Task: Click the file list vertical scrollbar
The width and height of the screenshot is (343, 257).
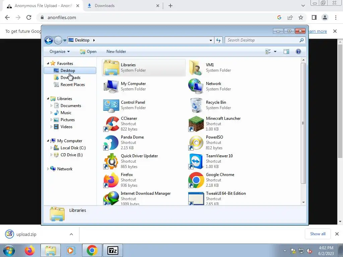Action: [303, 123]
